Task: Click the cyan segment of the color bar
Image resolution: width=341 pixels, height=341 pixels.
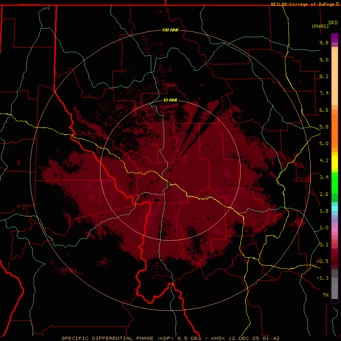Action: [335, 208]
